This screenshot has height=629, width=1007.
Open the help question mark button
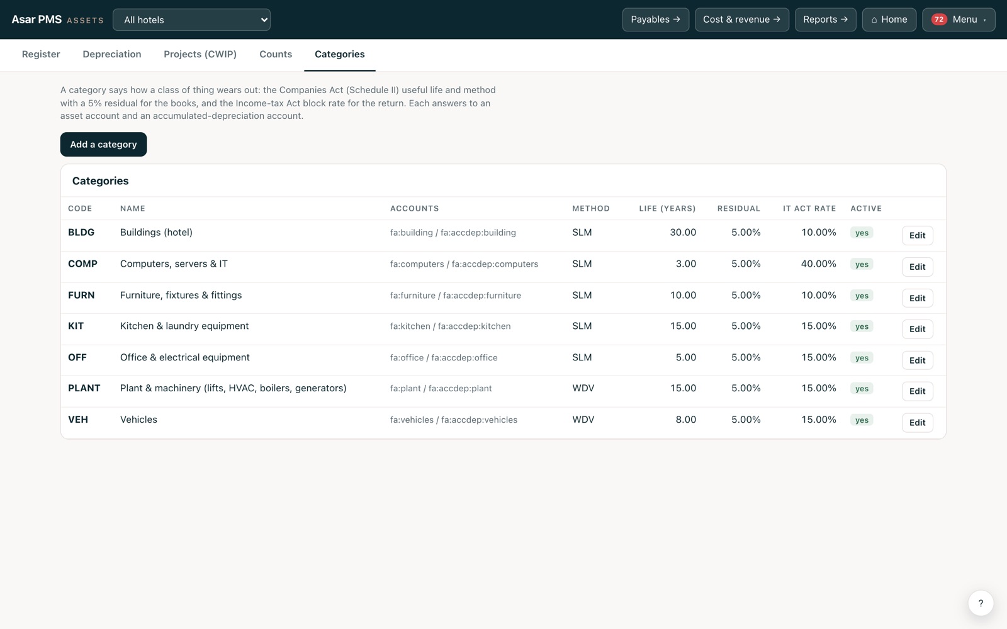coord(981,603)
